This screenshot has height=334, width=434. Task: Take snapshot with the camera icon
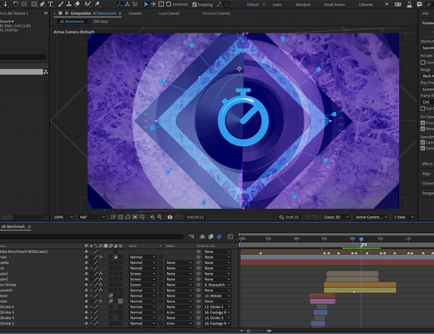(x=169, y=217)
